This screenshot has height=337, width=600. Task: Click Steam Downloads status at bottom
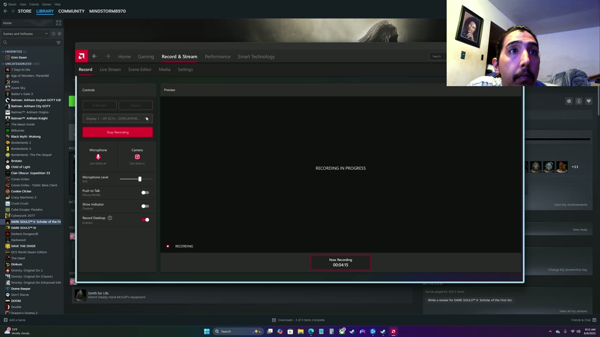[298, 320]
